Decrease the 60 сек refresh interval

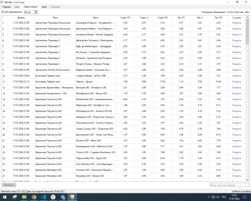click(x=36, y=13)
